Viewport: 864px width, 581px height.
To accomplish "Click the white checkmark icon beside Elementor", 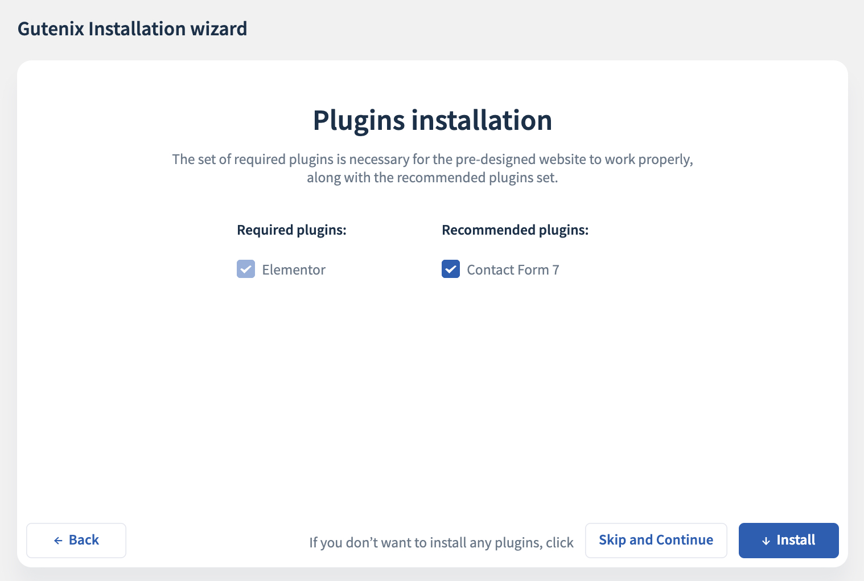I will coord(246,269).
